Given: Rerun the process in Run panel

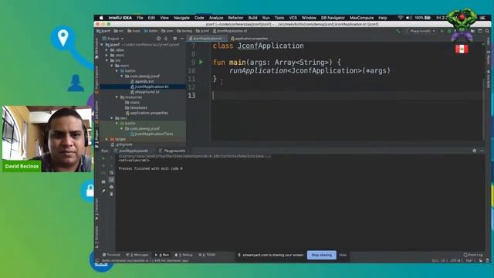Looking at the screenshot, I should pos(103,158).
